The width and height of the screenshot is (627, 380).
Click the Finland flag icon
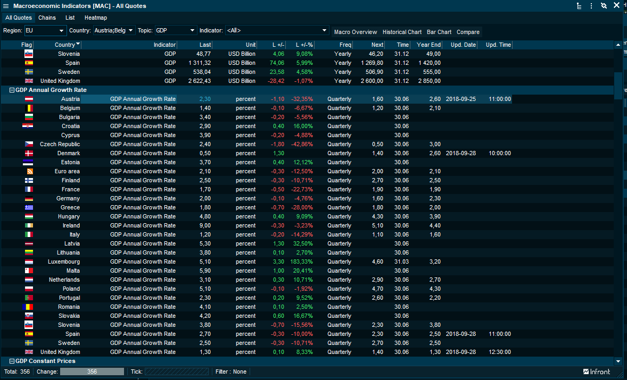coord(29,180)
